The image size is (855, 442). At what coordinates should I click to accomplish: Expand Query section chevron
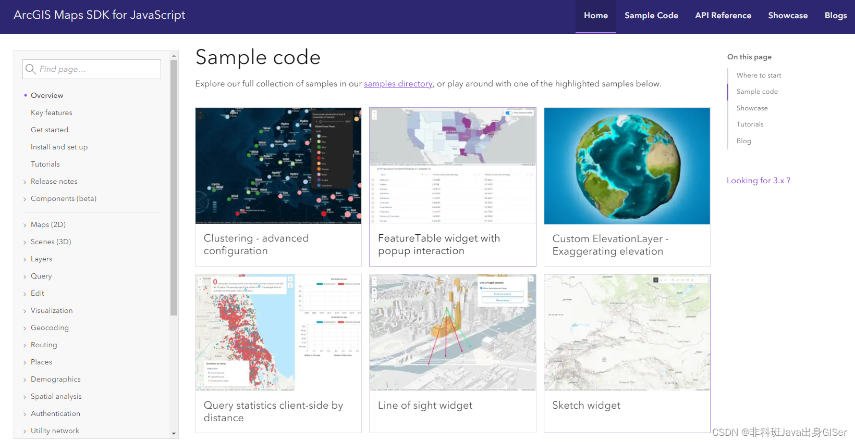tap(25, 276)
